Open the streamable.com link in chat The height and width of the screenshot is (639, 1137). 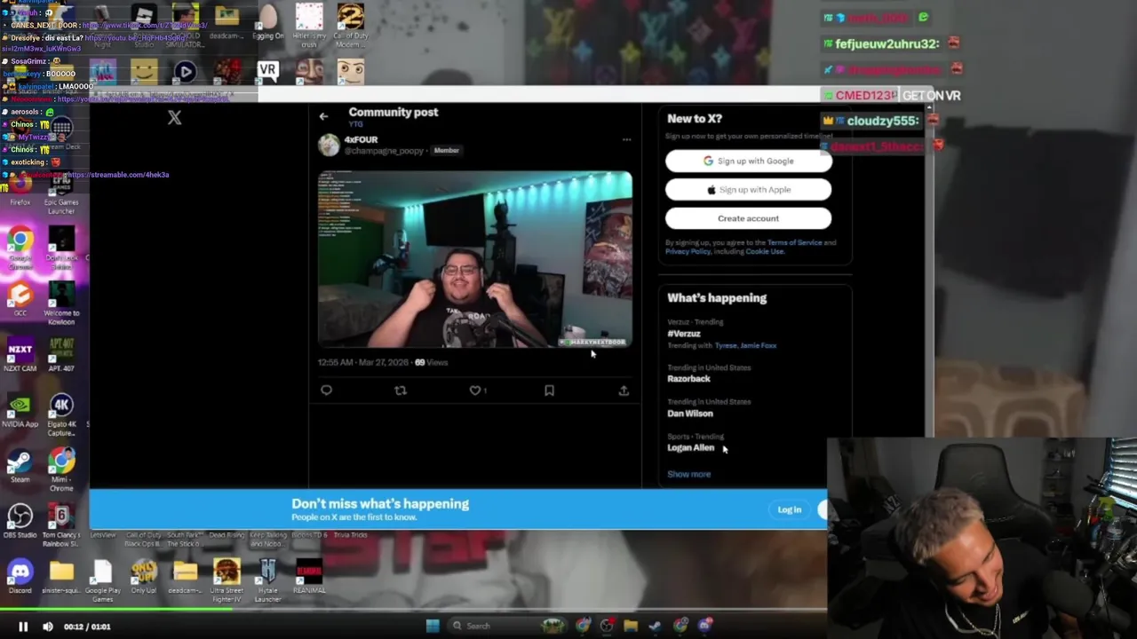click(117, 175)
